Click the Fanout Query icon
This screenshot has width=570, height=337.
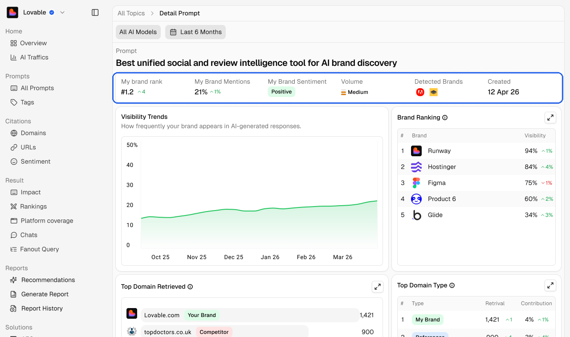(14, 249)
